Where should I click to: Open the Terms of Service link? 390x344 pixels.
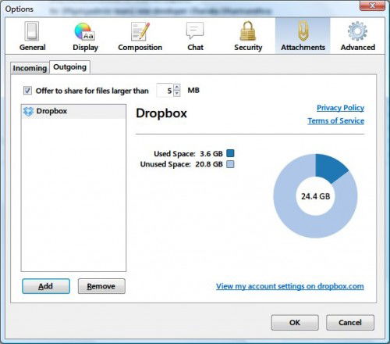click(336, 120)
